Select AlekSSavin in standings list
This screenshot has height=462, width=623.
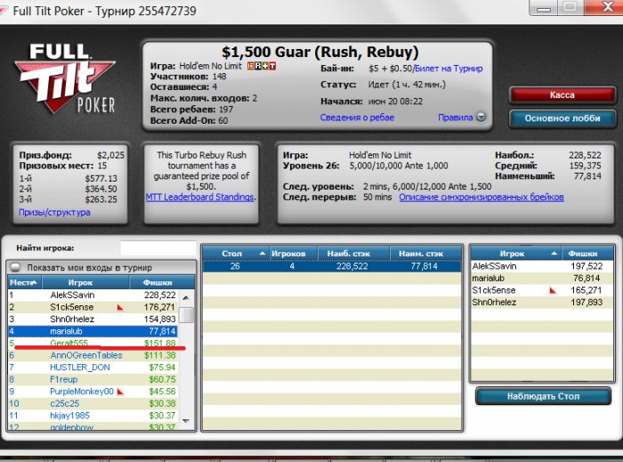(x=93, y=296)
